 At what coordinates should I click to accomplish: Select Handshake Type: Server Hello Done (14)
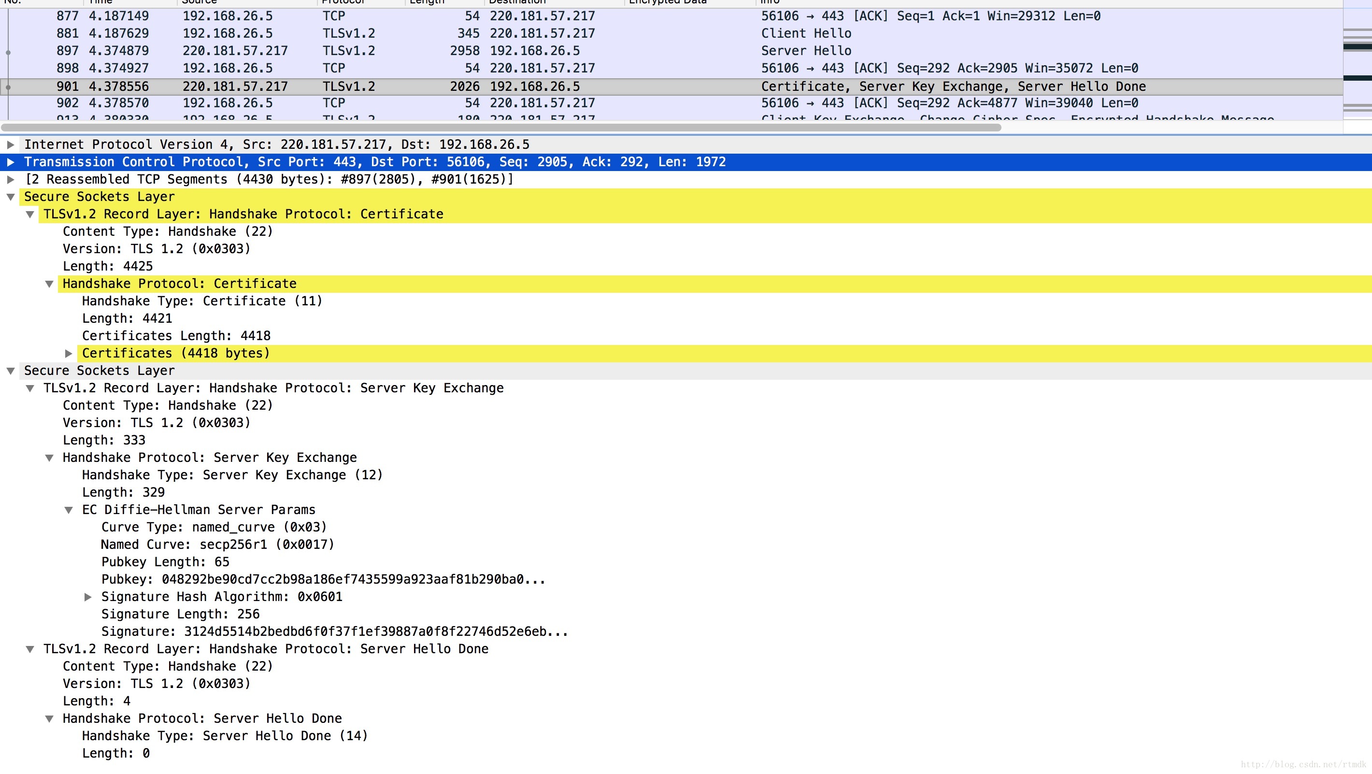225,736
